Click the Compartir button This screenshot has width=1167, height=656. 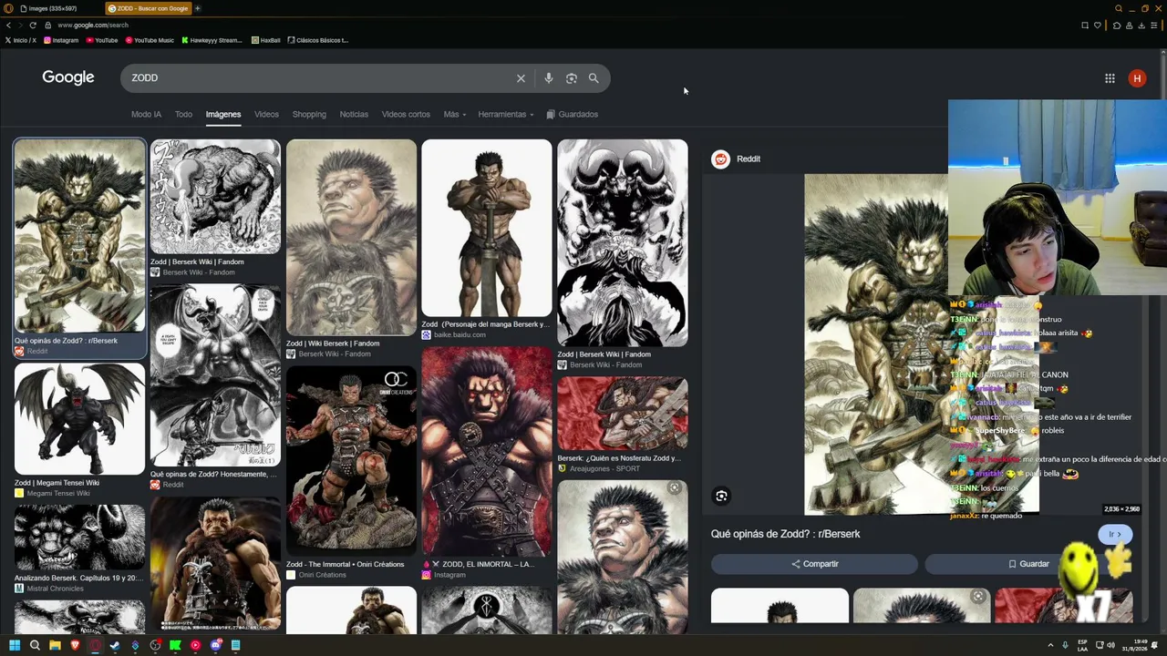pos(814,564)
